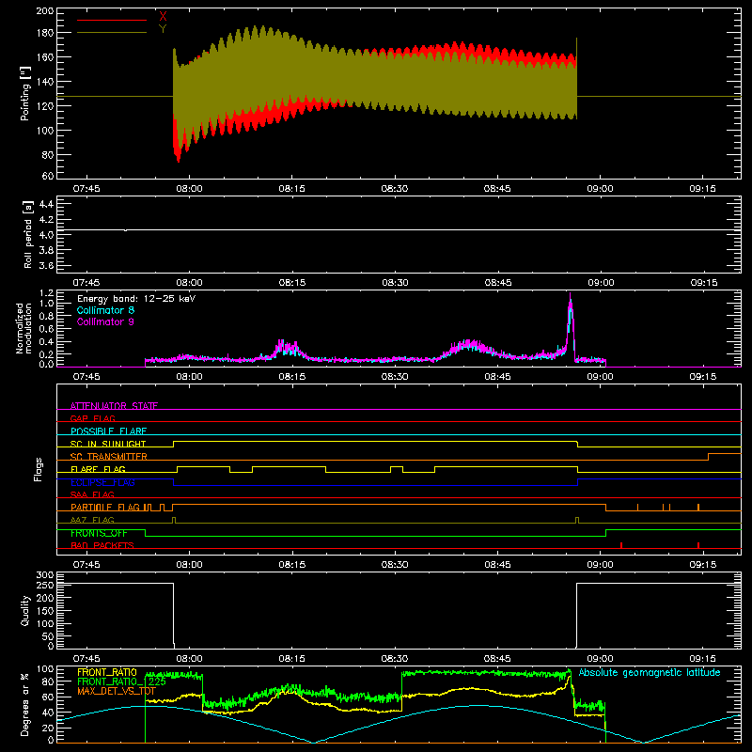Click the SAA_FLAG label

tap(92, 494)
